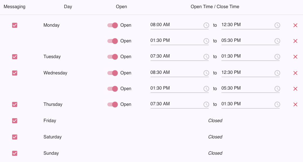
Task: Click clock icon for Wednesday 12:30 PM close
Action: [277, 73]
